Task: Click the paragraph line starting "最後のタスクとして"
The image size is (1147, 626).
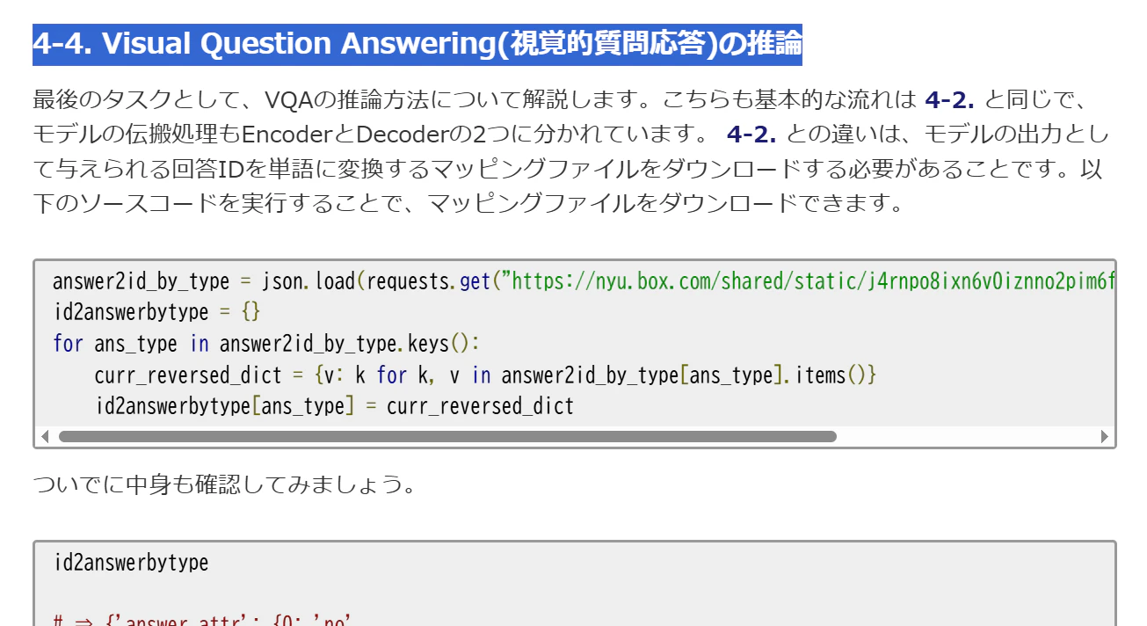Action: [561, 99]
